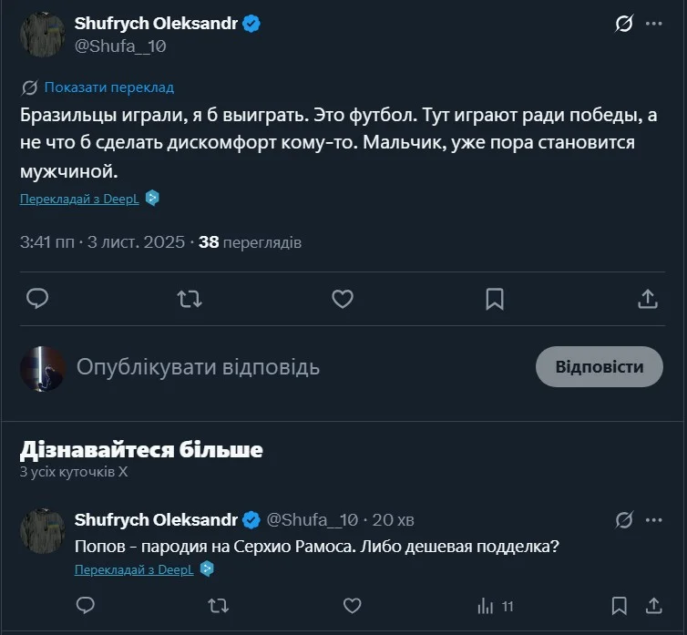This screenshot has height=635, width=687.
Task: Share the main tweet
Action: click(x=647, y=298)
